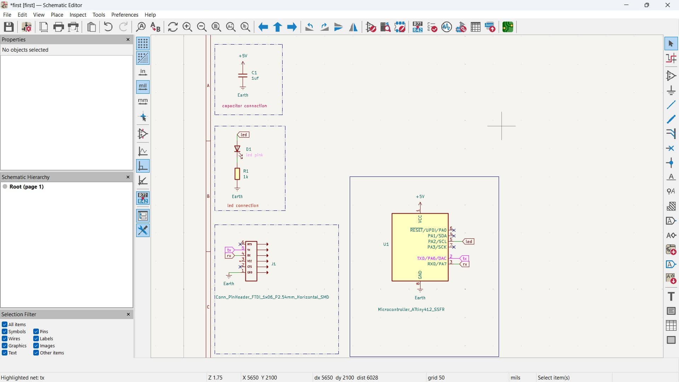Open the Find and Replace tool
Image resolution: width=679 pixels, height=382 pixels.
pyautogui.click(x=155, y=27)
